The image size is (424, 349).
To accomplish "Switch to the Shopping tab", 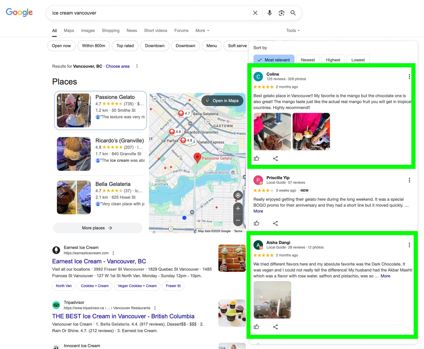I will coord(111,31).
